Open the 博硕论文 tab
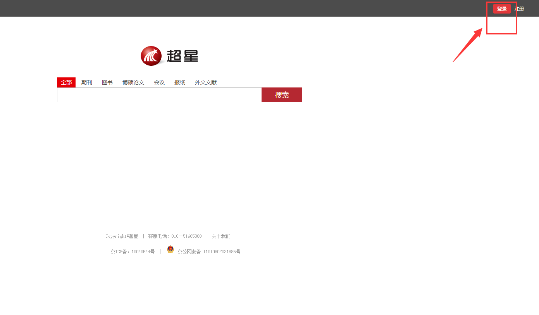539x315 pixels. coord(133,82)
